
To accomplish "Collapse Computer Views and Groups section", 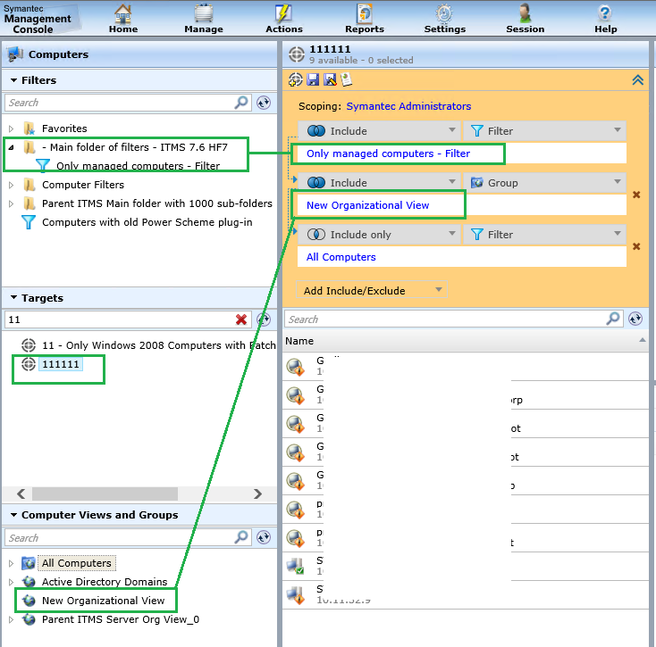I will point(13,515).
